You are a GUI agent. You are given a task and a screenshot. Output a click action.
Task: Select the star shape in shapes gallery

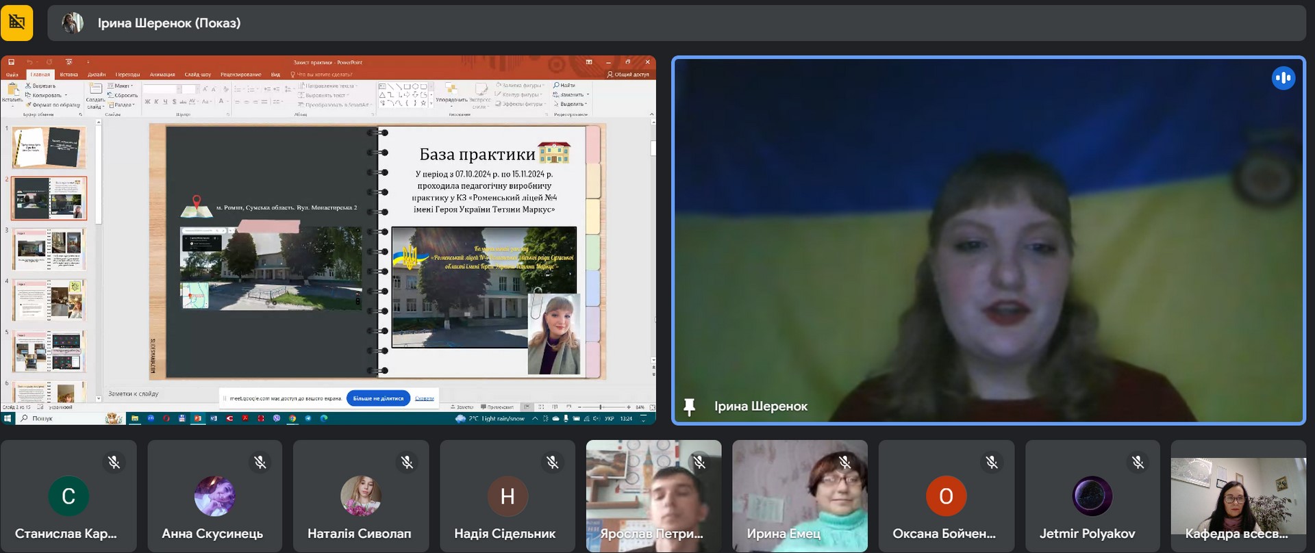423,103
